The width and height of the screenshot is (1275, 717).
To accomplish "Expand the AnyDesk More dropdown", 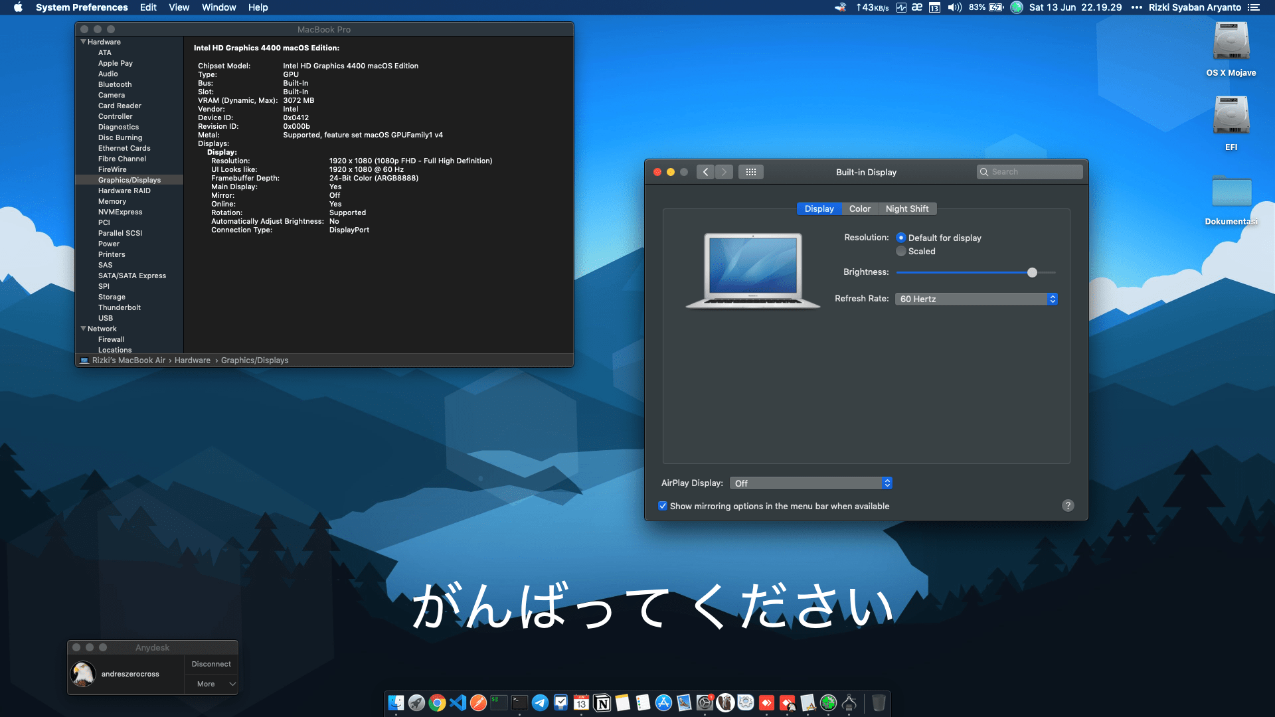I will tap(211, 684).
